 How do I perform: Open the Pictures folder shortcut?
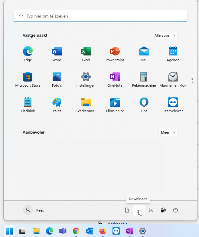151,210
